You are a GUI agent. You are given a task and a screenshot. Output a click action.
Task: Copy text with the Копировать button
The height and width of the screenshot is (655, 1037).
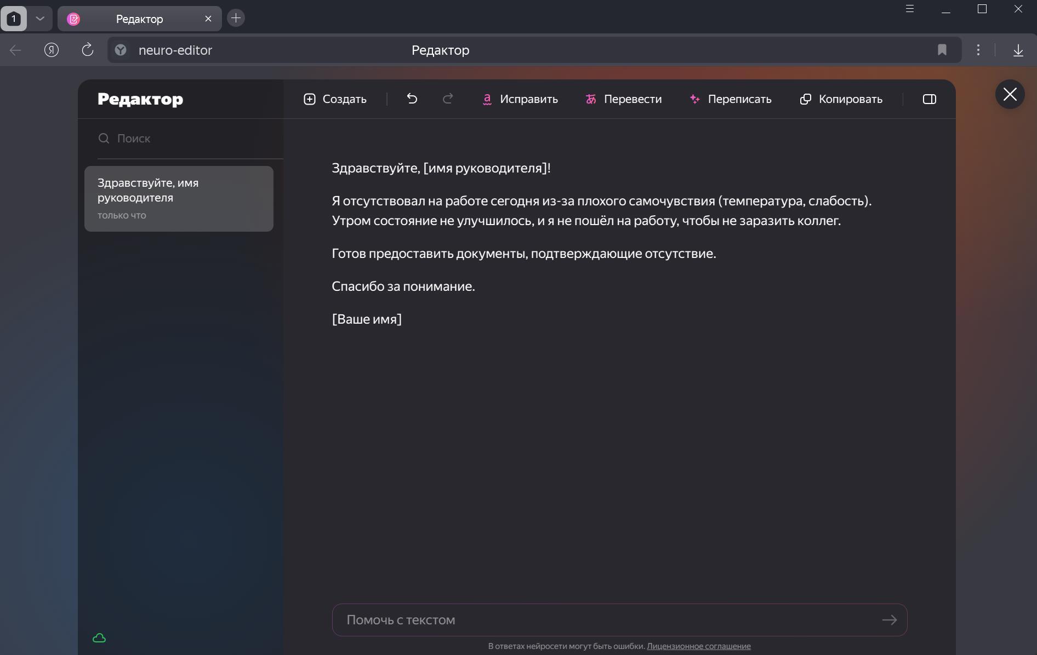pyautogui.click(x=841, y=99)
